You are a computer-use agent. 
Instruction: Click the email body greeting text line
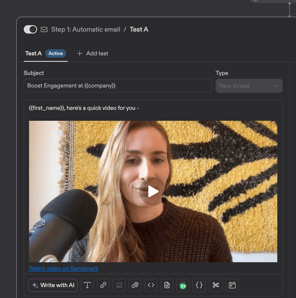[x=84, y=108]
